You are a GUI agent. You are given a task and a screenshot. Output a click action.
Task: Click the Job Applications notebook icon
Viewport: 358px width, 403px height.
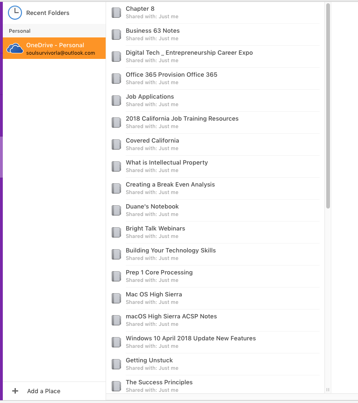[116, 101]
